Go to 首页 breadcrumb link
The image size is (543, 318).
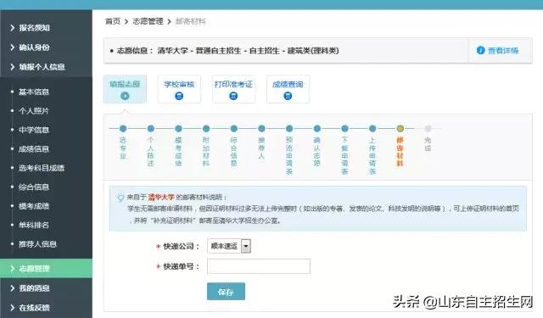tap(113, 21)
